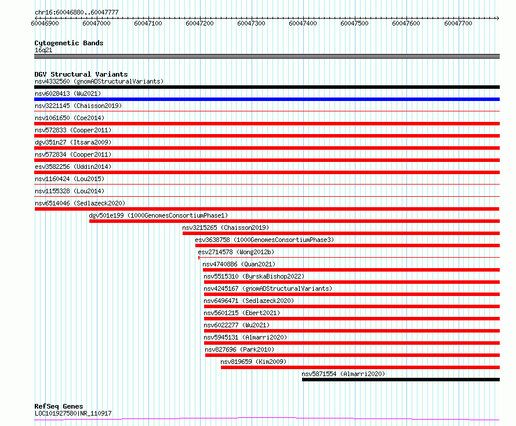Viewport: 516px width, 426px height.
Task: Click ruler position 60047400
Action: click(x=303, y=23)
